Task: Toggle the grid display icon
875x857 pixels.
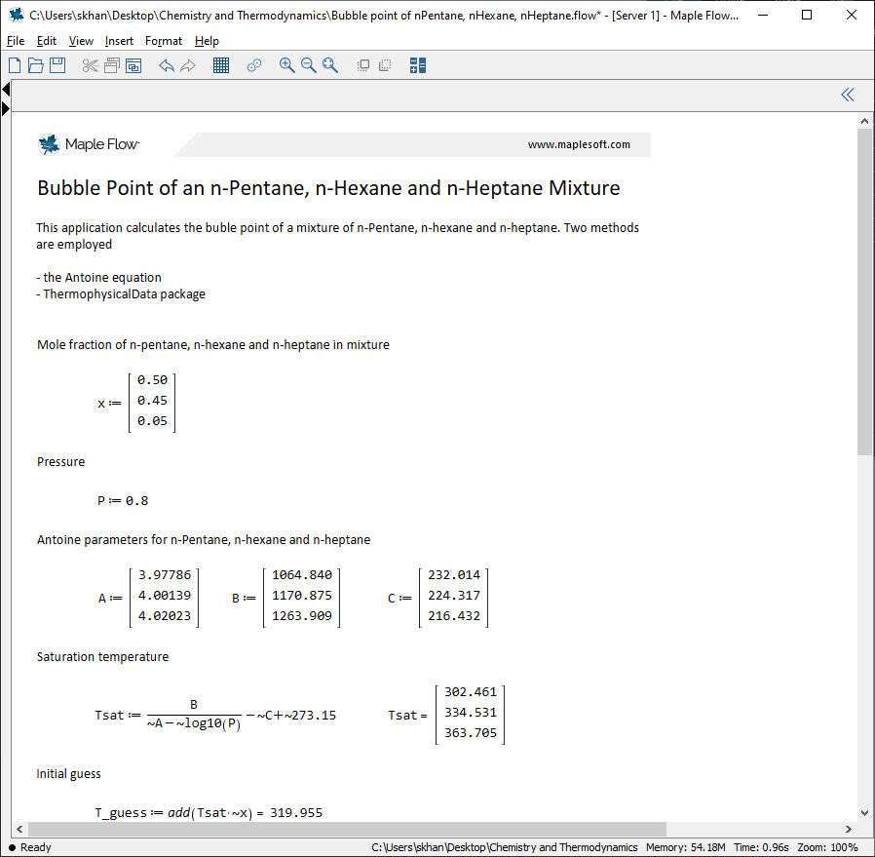Action: click(x=221, y=65)
